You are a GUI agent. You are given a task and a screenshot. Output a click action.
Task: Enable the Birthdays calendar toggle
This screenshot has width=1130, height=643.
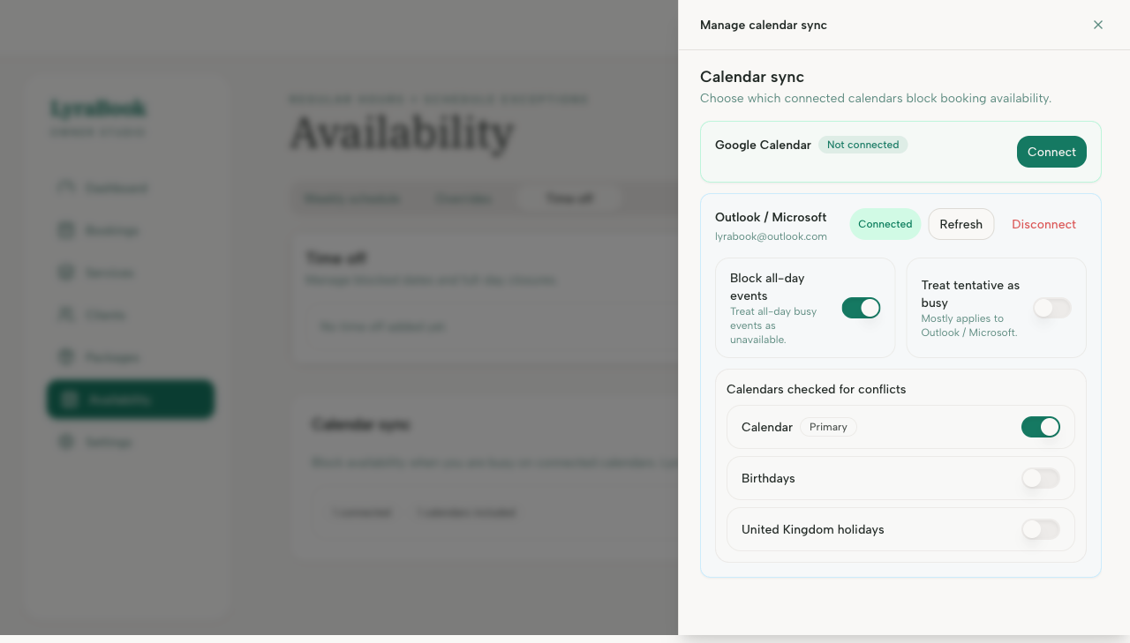coord(1040,478)
